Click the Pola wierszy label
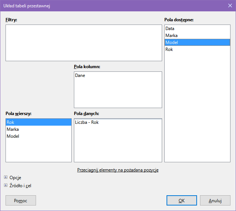 [18, 114]
